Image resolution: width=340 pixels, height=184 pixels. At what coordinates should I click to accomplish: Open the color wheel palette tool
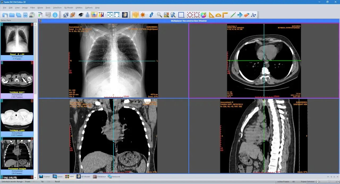coord(203,15)
